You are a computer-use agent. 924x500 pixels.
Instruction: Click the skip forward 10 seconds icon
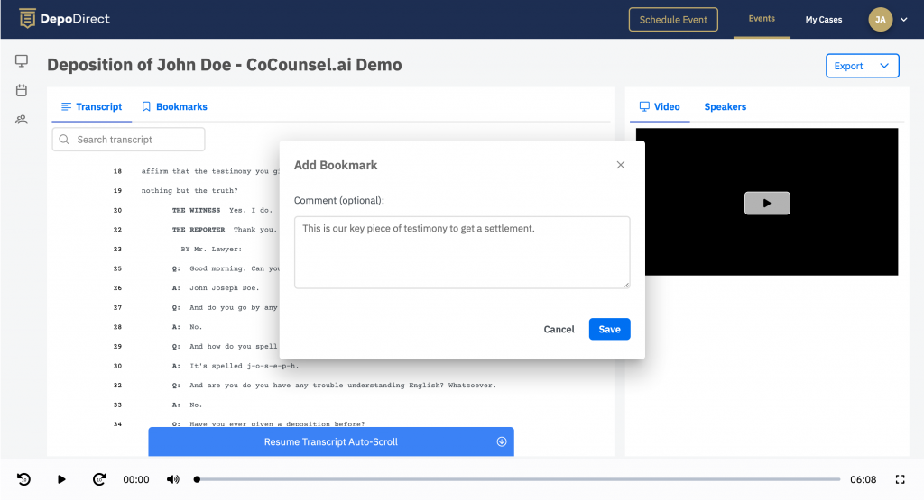(100, 479)
